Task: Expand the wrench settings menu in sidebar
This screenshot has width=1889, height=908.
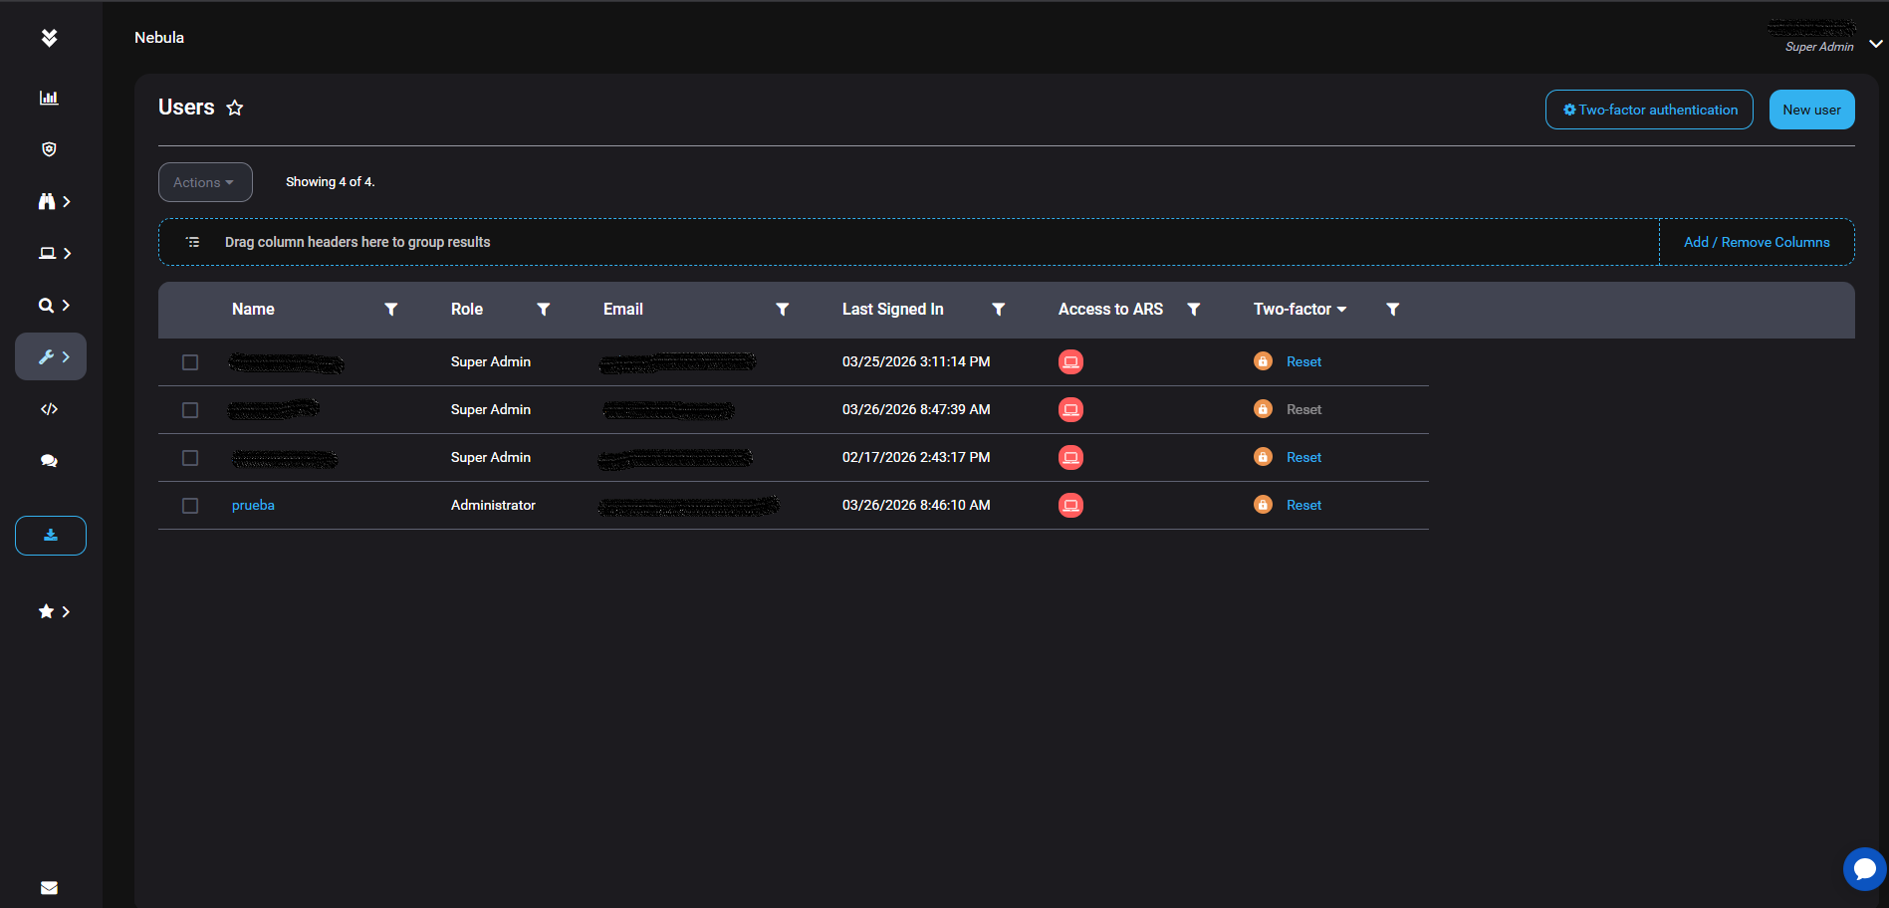Action: (51, 356)
